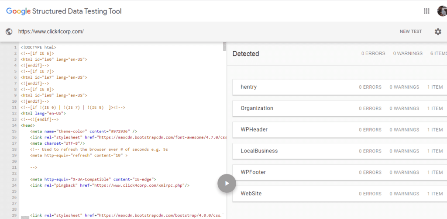Expand the Organization result row
Image resolution: width=447 pixels, height=219 pixels.
tap(340, 108)
